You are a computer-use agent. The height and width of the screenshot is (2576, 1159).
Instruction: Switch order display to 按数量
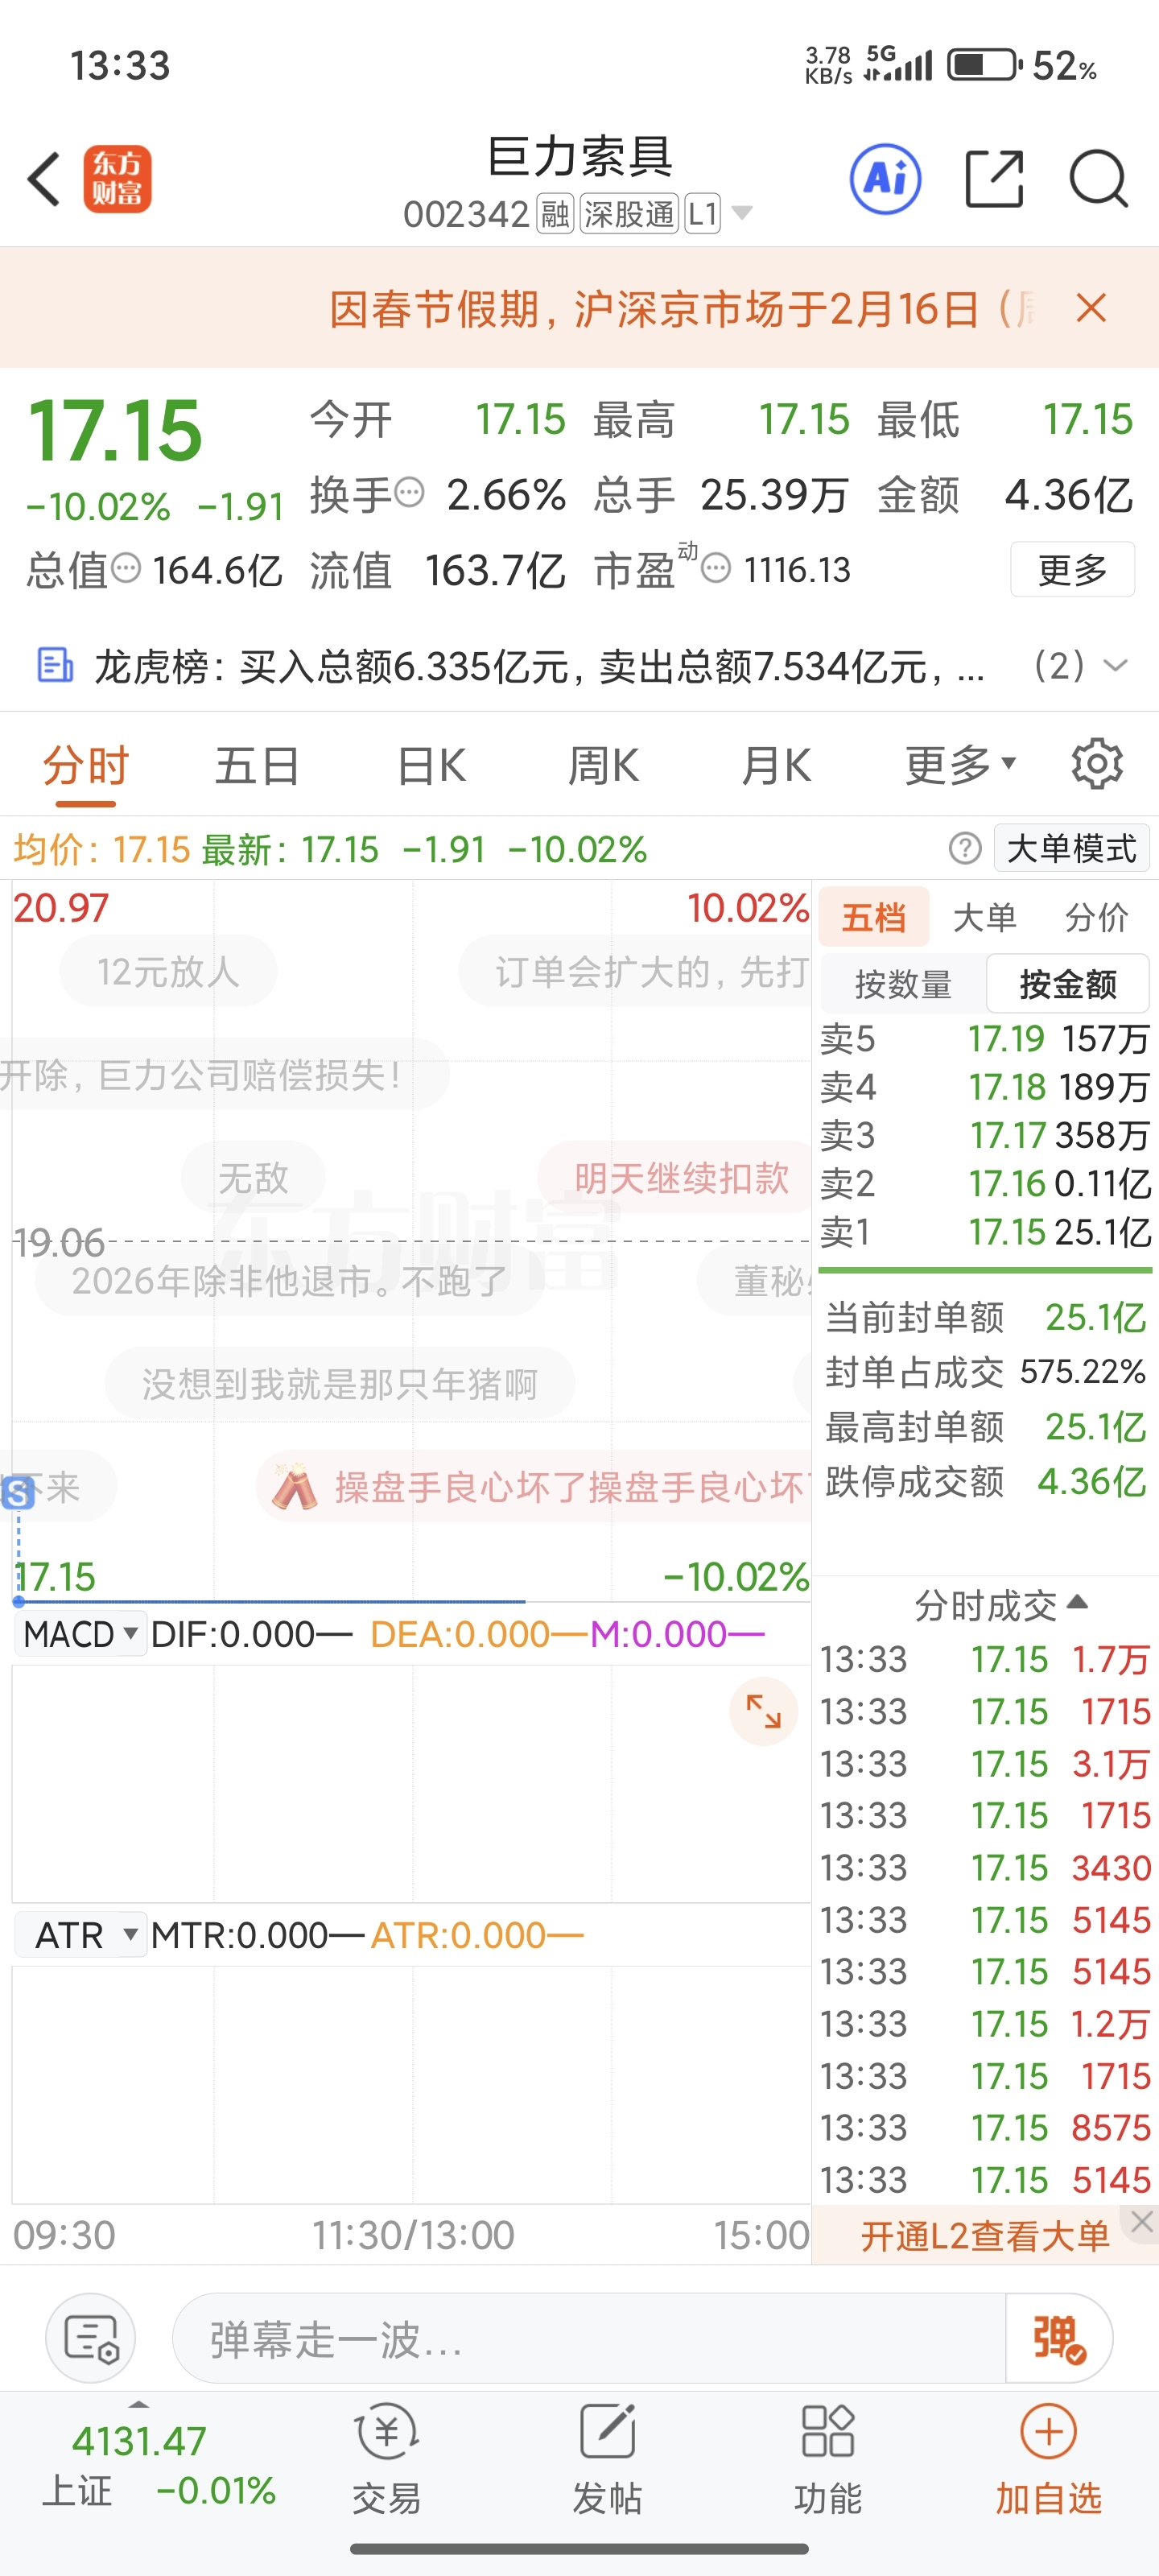point(903,983)
